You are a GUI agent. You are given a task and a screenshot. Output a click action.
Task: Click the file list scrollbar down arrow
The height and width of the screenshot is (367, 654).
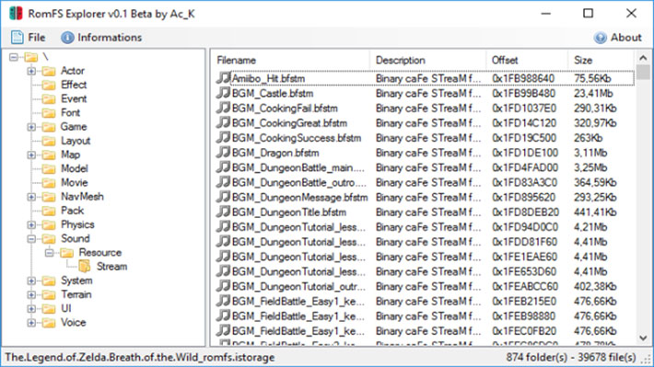pos(643,338)
